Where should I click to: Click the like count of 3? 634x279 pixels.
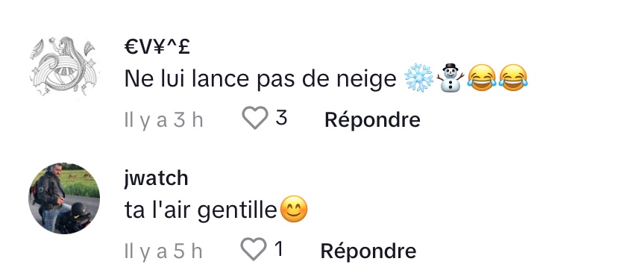(281, 118)
